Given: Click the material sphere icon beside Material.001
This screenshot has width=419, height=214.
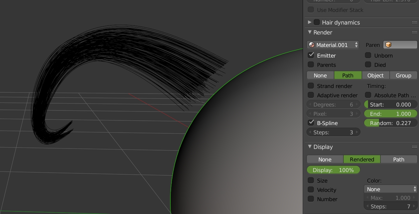Looking at the screenshot, I should (311, 45).
